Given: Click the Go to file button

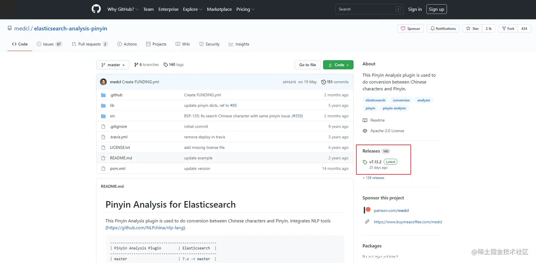Looking at the screenshot, I should point(307,65).
